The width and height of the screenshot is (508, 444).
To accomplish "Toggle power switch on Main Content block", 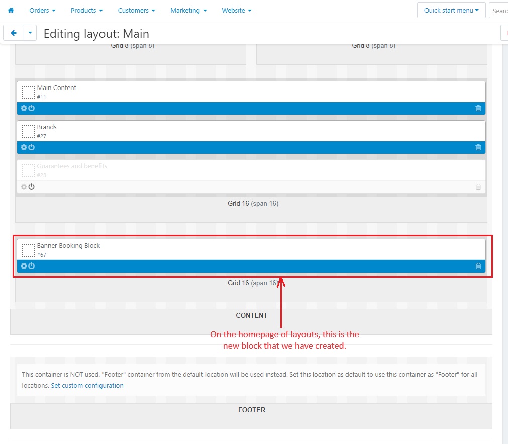I will point(32,108).
